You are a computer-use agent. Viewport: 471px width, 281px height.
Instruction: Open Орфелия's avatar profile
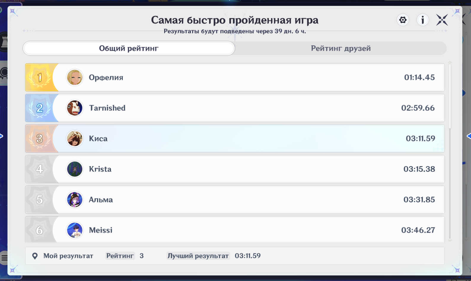click(x=74, y=78)
